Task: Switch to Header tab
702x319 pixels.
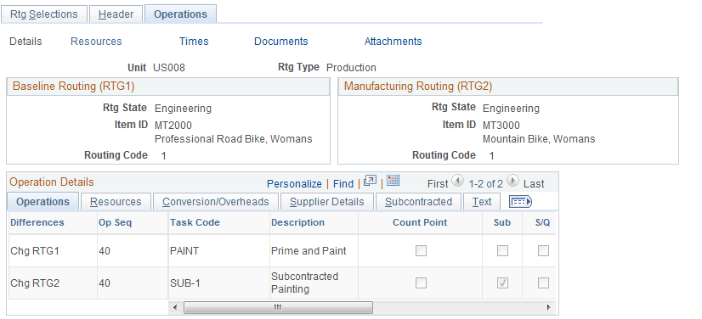Action: pyautogui.click(x=116, y=14)
